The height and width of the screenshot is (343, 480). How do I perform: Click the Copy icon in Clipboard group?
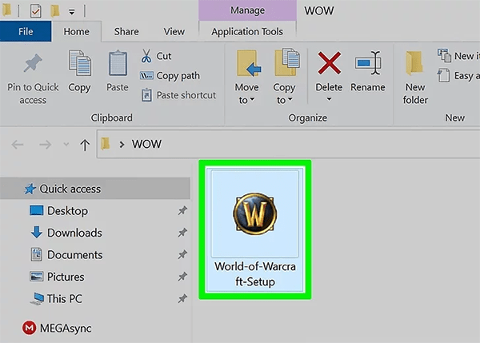[79, 63]
